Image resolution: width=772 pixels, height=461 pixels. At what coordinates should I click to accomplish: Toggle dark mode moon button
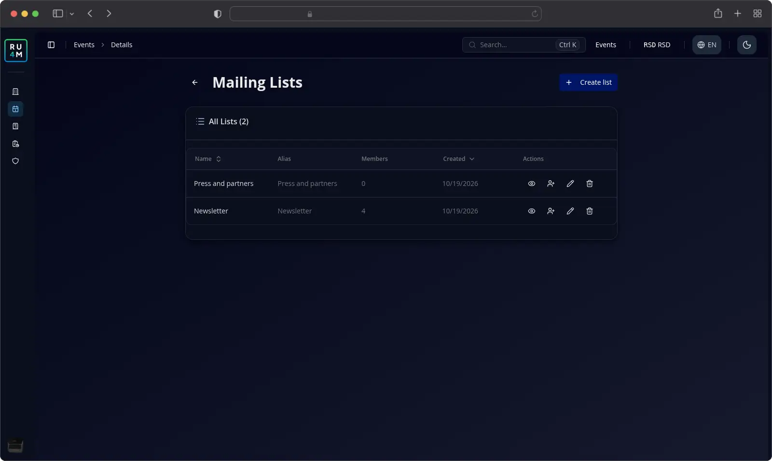(x=747, y=45)
